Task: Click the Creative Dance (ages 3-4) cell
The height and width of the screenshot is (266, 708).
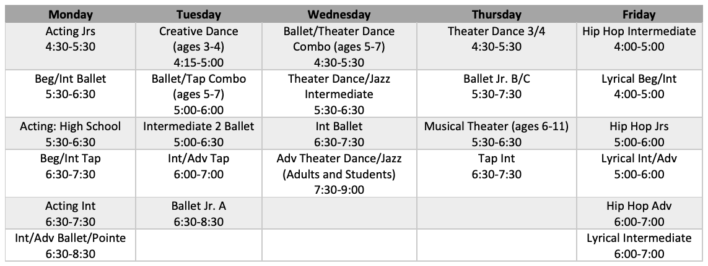Action: click(198, 46)
